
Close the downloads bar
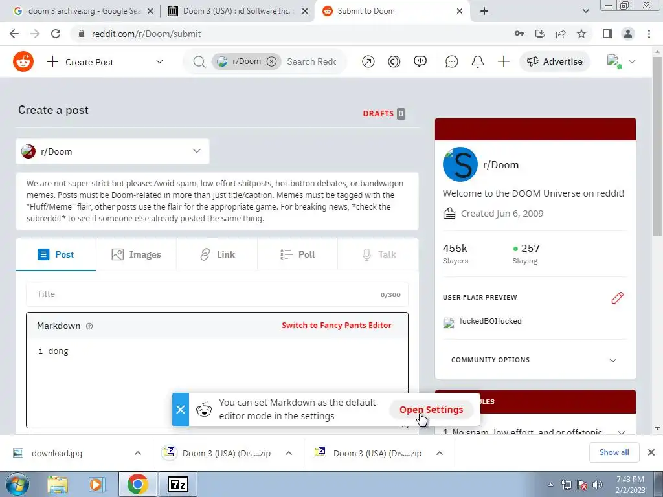(651, 452)
